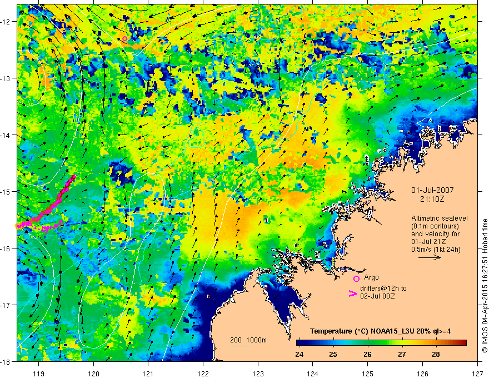Screen dimensions: 489x378
Task: Click the '-12' latitude axis label
Action: coord(6,22)
